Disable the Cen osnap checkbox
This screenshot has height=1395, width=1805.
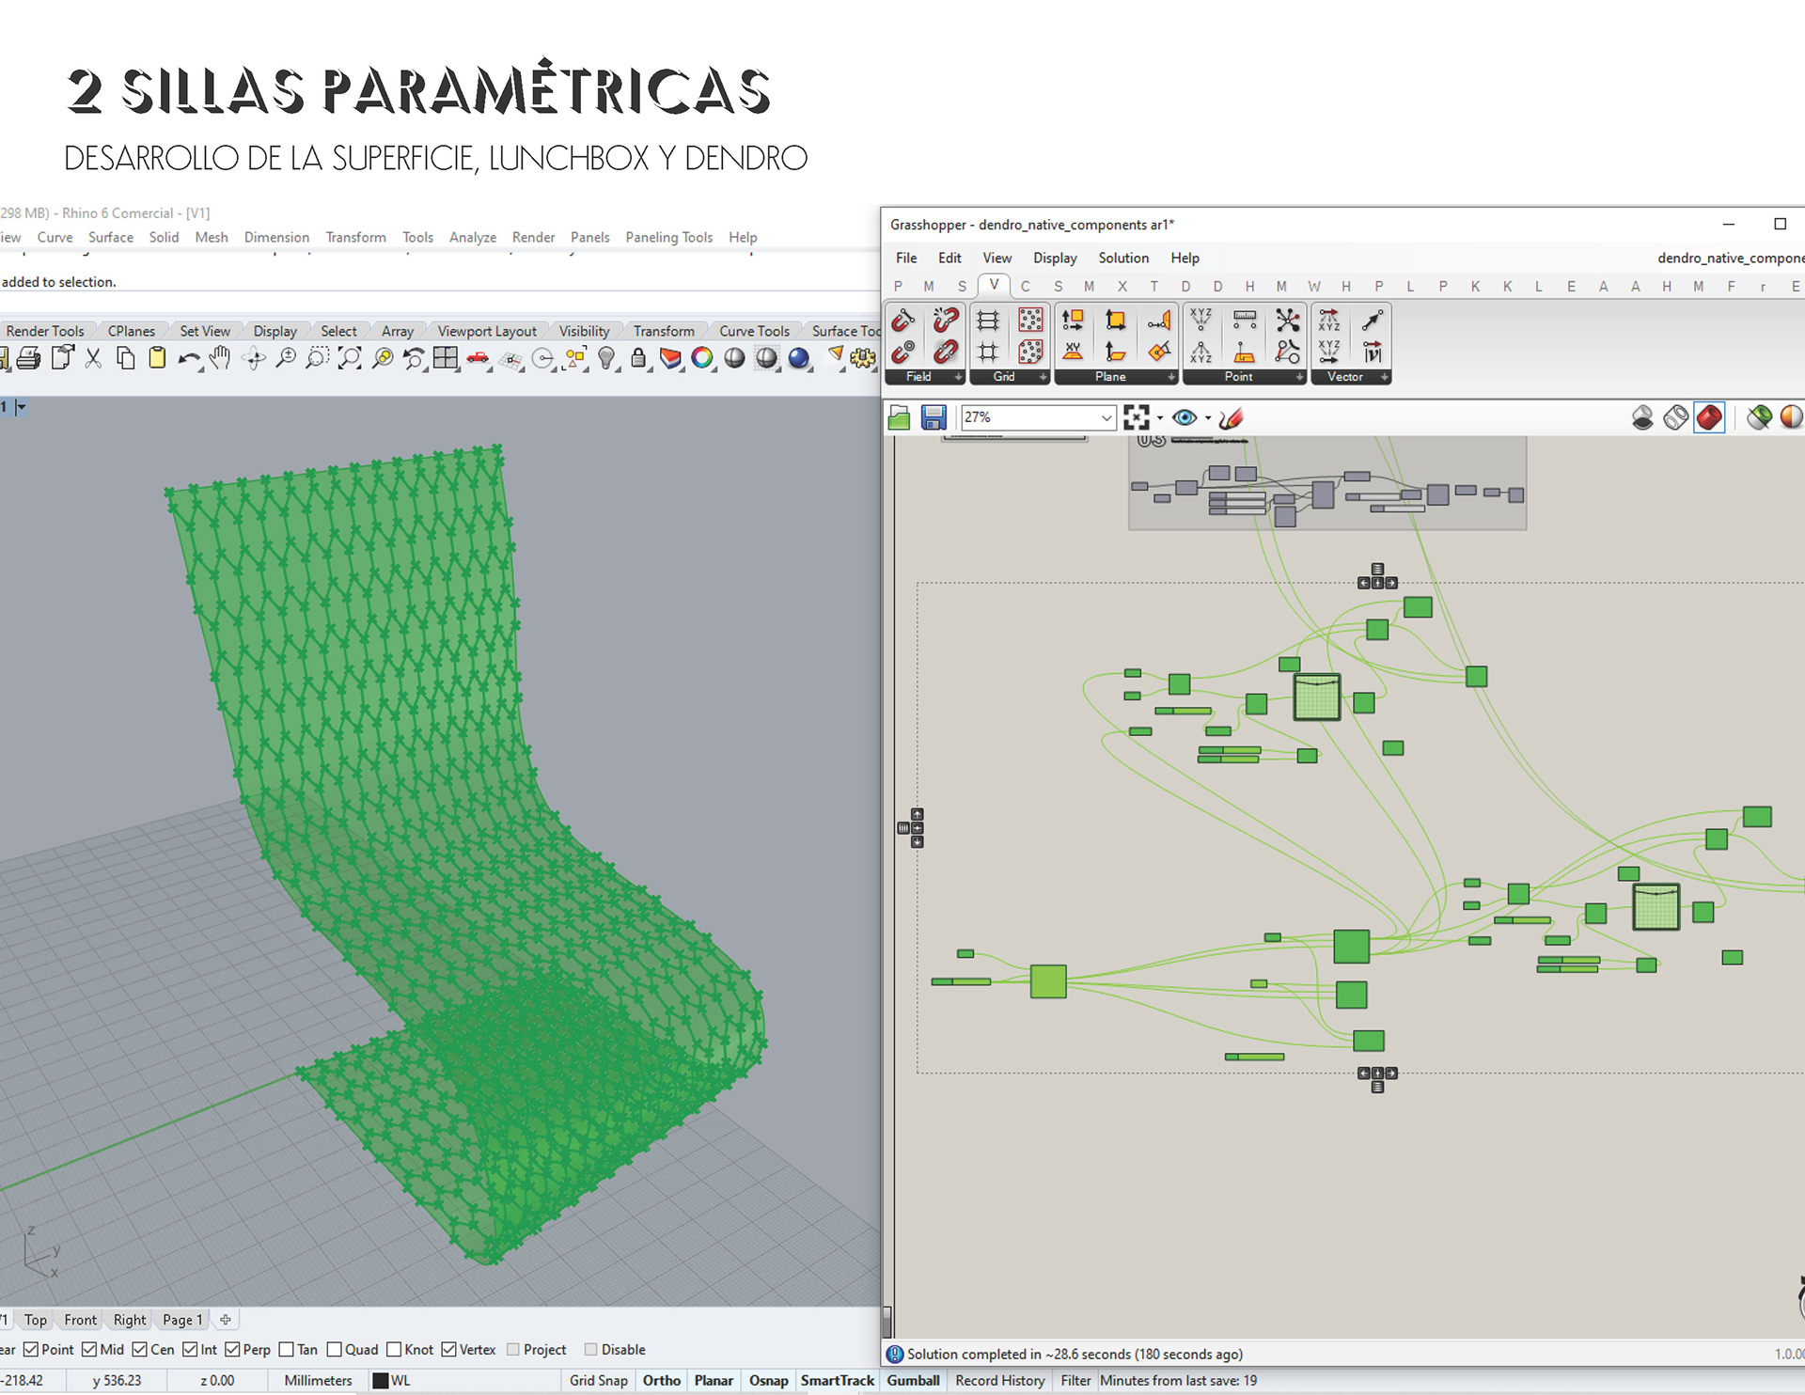point(140,1349)
